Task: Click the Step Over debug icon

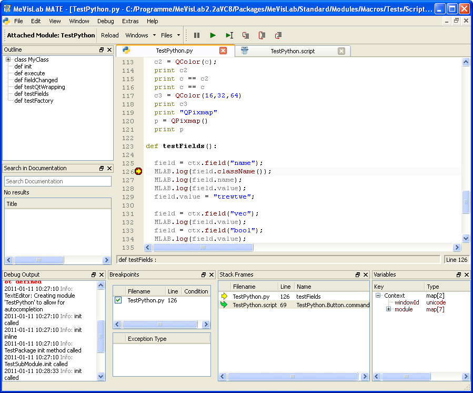Action: (262, 35)
